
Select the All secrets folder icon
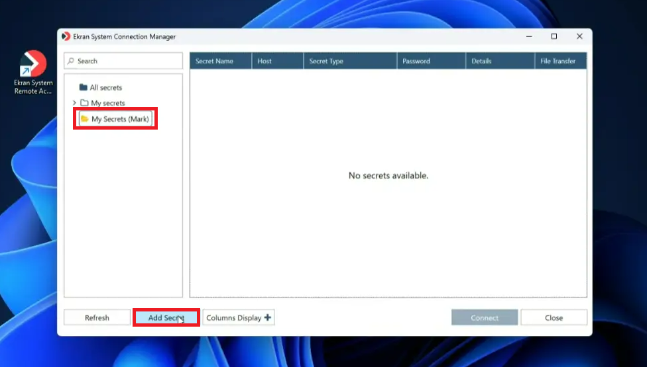pyautogui.click(x=83, y=87)
